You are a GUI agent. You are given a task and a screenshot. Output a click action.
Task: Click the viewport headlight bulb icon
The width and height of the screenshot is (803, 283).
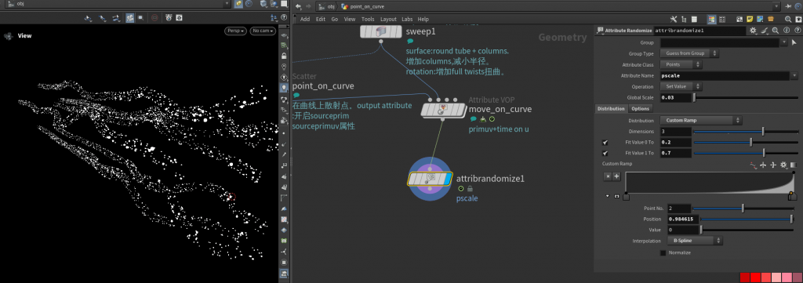[284, 88]
